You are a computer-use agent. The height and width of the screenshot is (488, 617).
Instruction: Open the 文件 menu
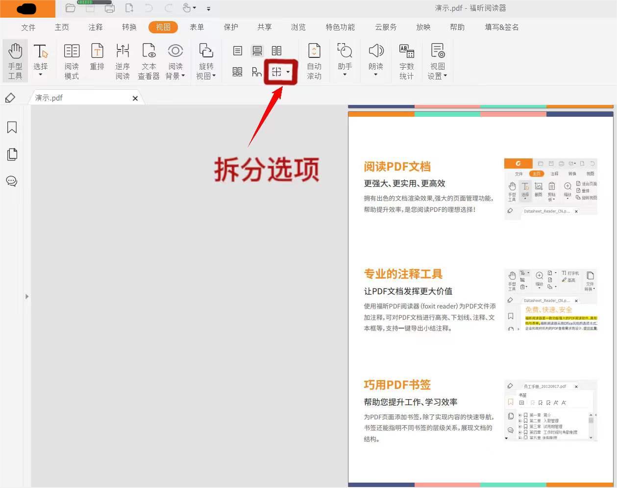[x=28, y=27]
